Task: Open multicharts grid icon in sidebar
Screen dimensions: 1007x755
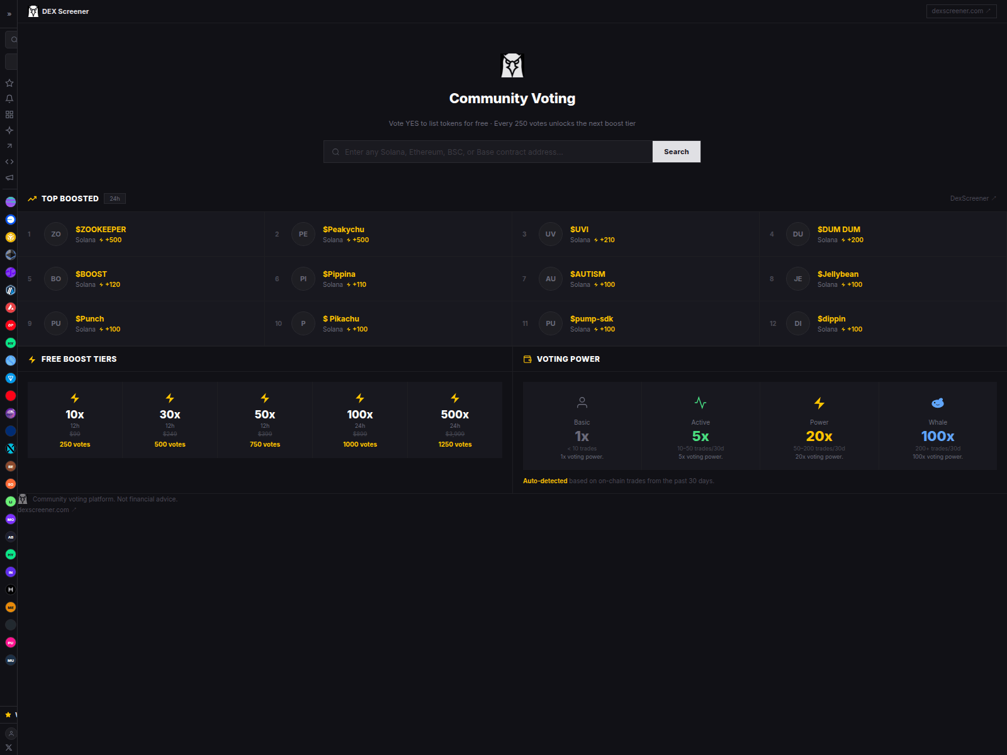Action: (x=9, y=115)
